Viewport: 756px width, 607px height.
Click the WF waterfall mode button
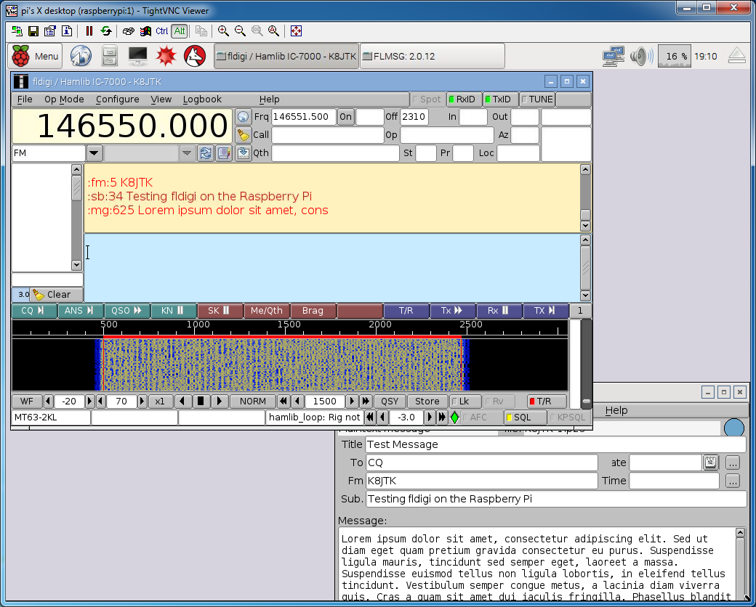[x=27, y=402]
